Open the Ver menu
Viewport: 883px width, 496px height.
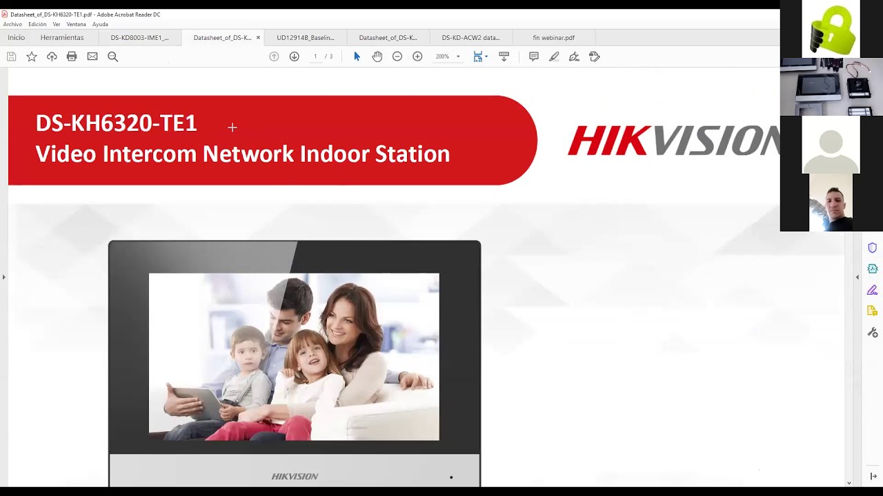click(57, 24)
